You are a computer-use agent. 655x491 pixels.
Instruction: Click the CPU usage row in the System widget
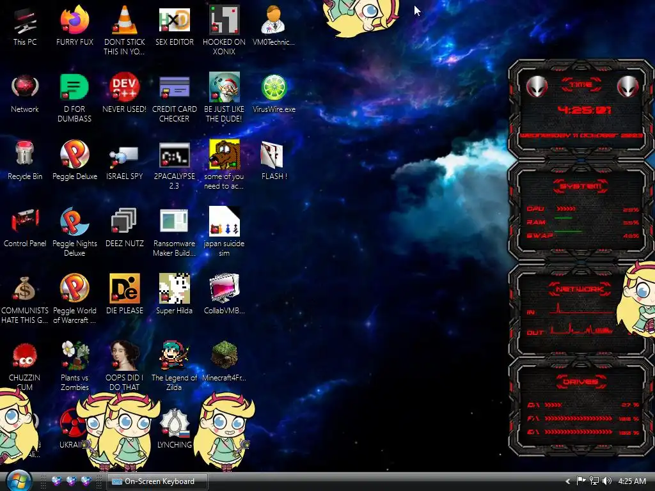tap(583, 209)
